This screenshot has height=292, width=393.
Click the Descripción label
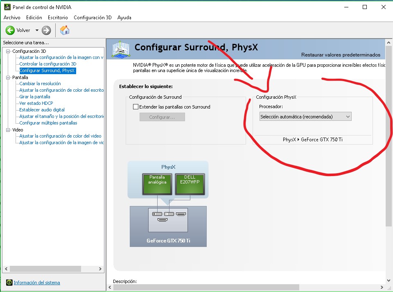[x=125, y=281]
